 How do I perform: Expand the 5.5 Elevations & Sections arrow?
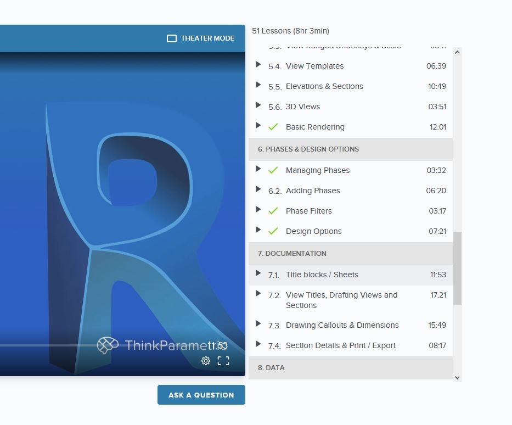[258, 85]
